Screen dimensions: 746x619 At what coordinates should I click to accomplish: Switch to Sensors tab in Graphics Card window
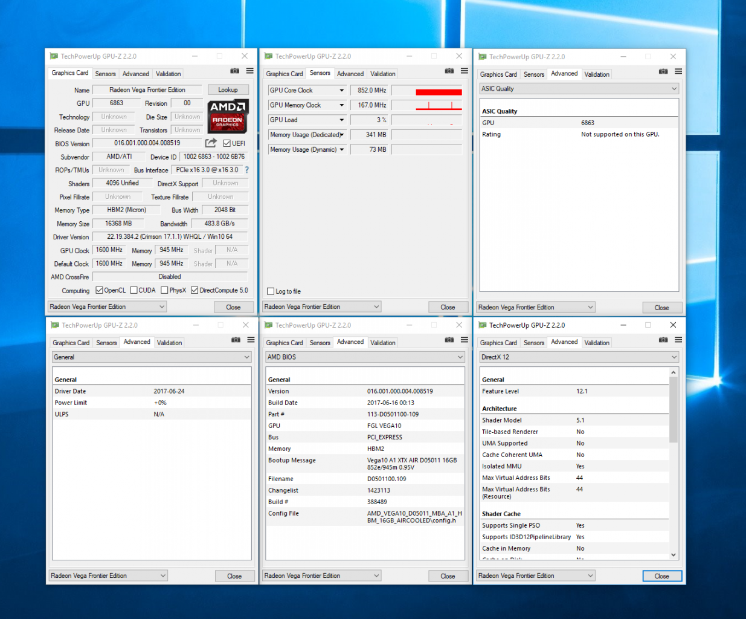[x=105, y=74]
